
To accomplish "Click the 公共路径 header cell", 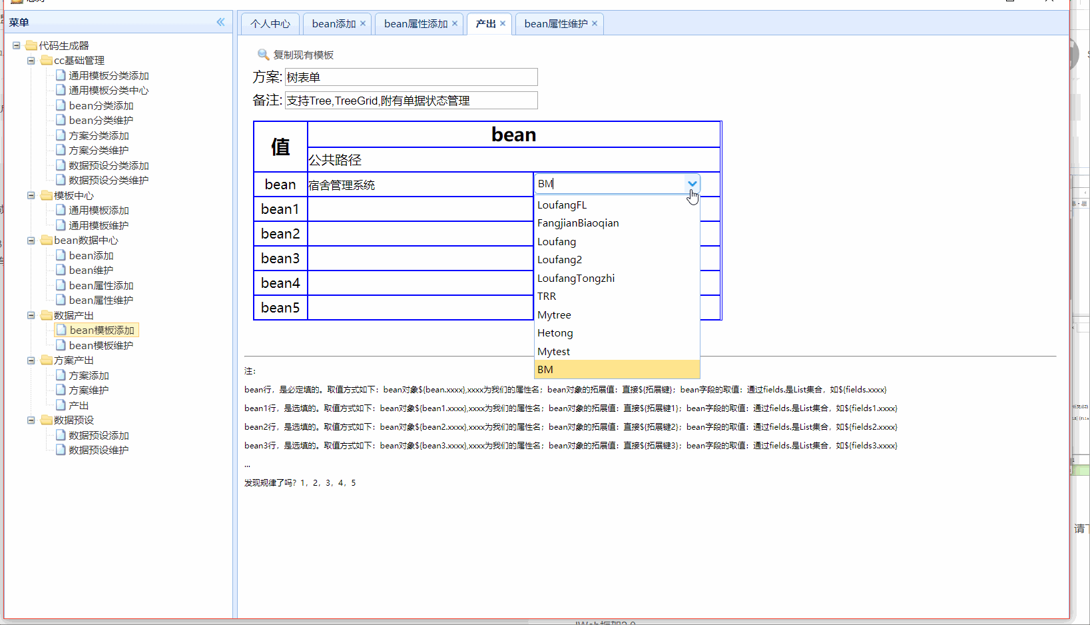I will tap(513, 160).
